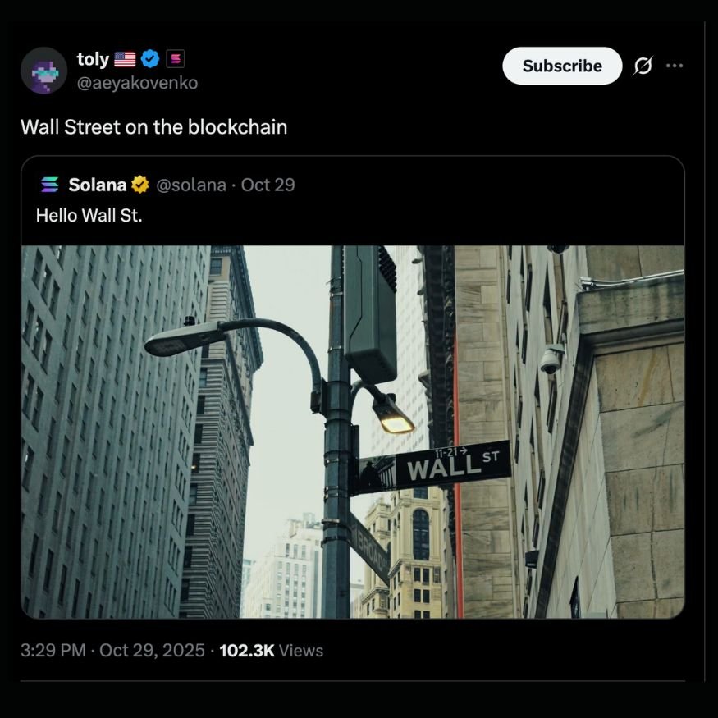The width and height of the screenshot is (718, 718).
Task: View the 102.3K Views count
Action: tap(271, 650)
